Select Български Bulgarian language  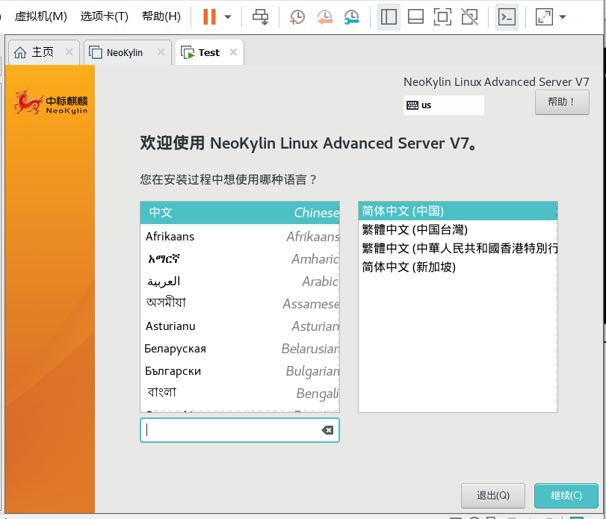[x=240, y=370]
